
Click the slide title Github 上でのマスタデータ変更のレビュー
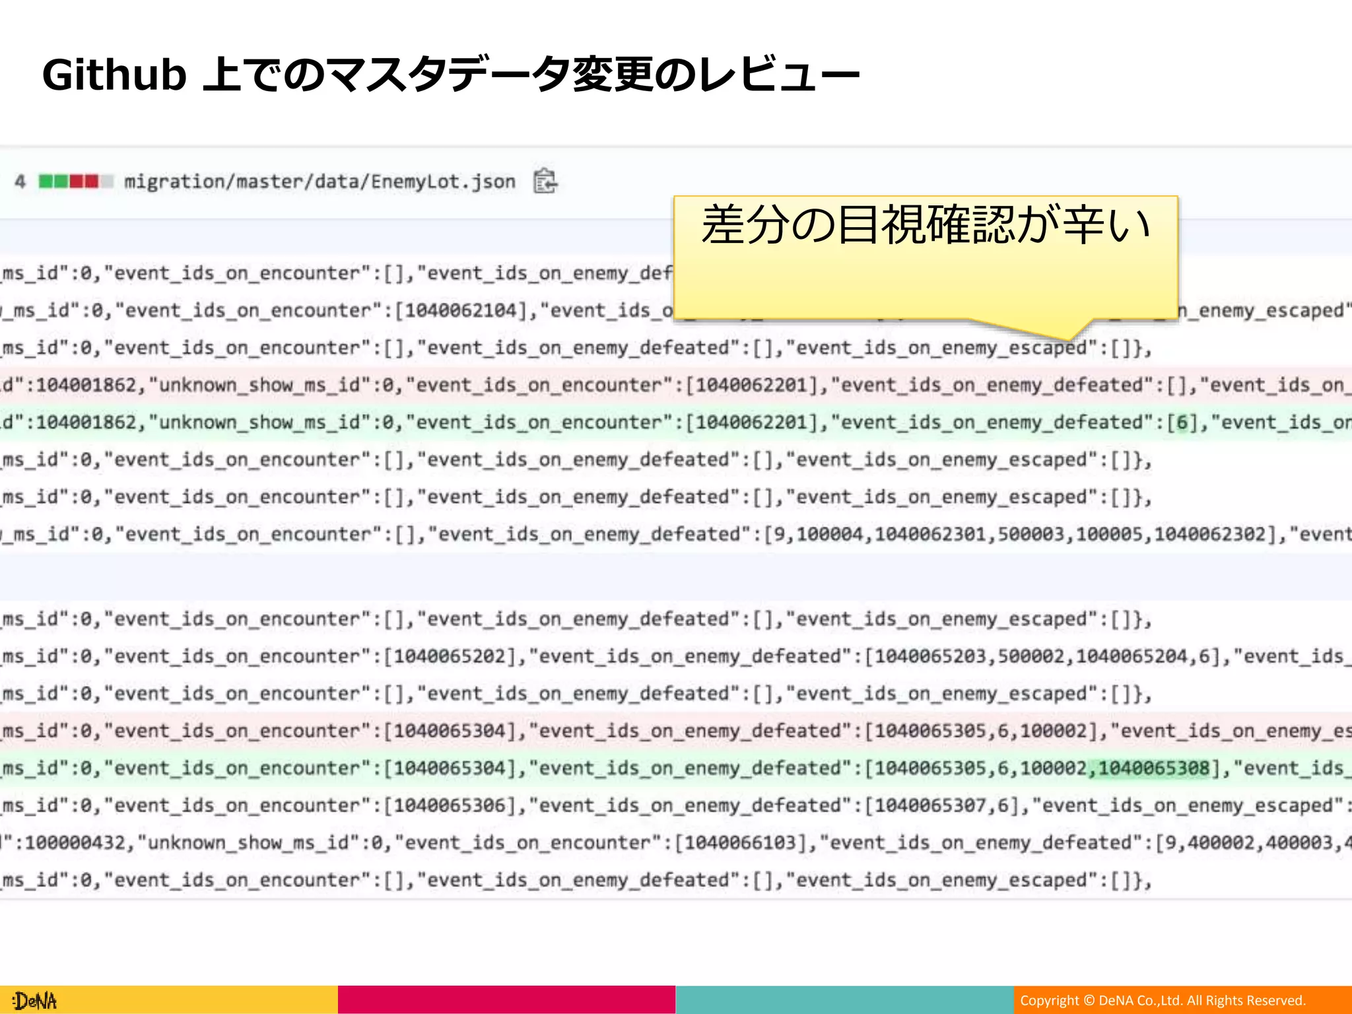coord(451,74)
